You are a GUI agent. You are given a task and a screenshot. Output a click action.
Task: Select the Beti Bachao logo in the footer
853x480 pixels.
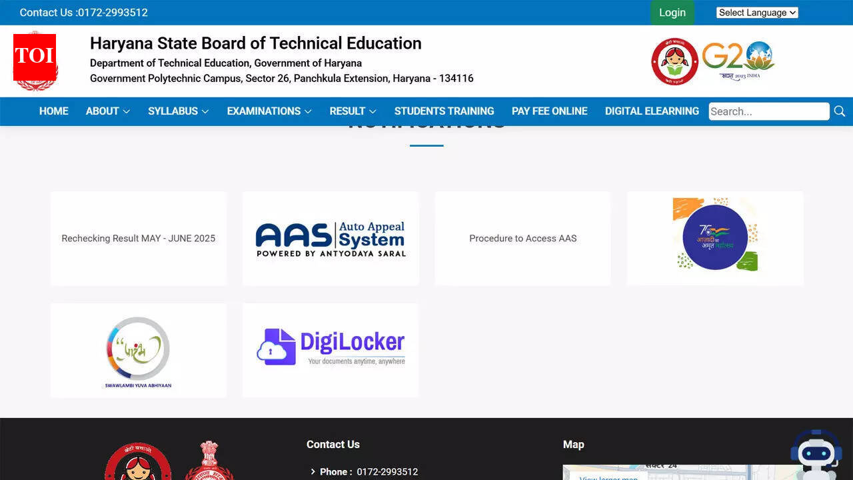(138, 463)
